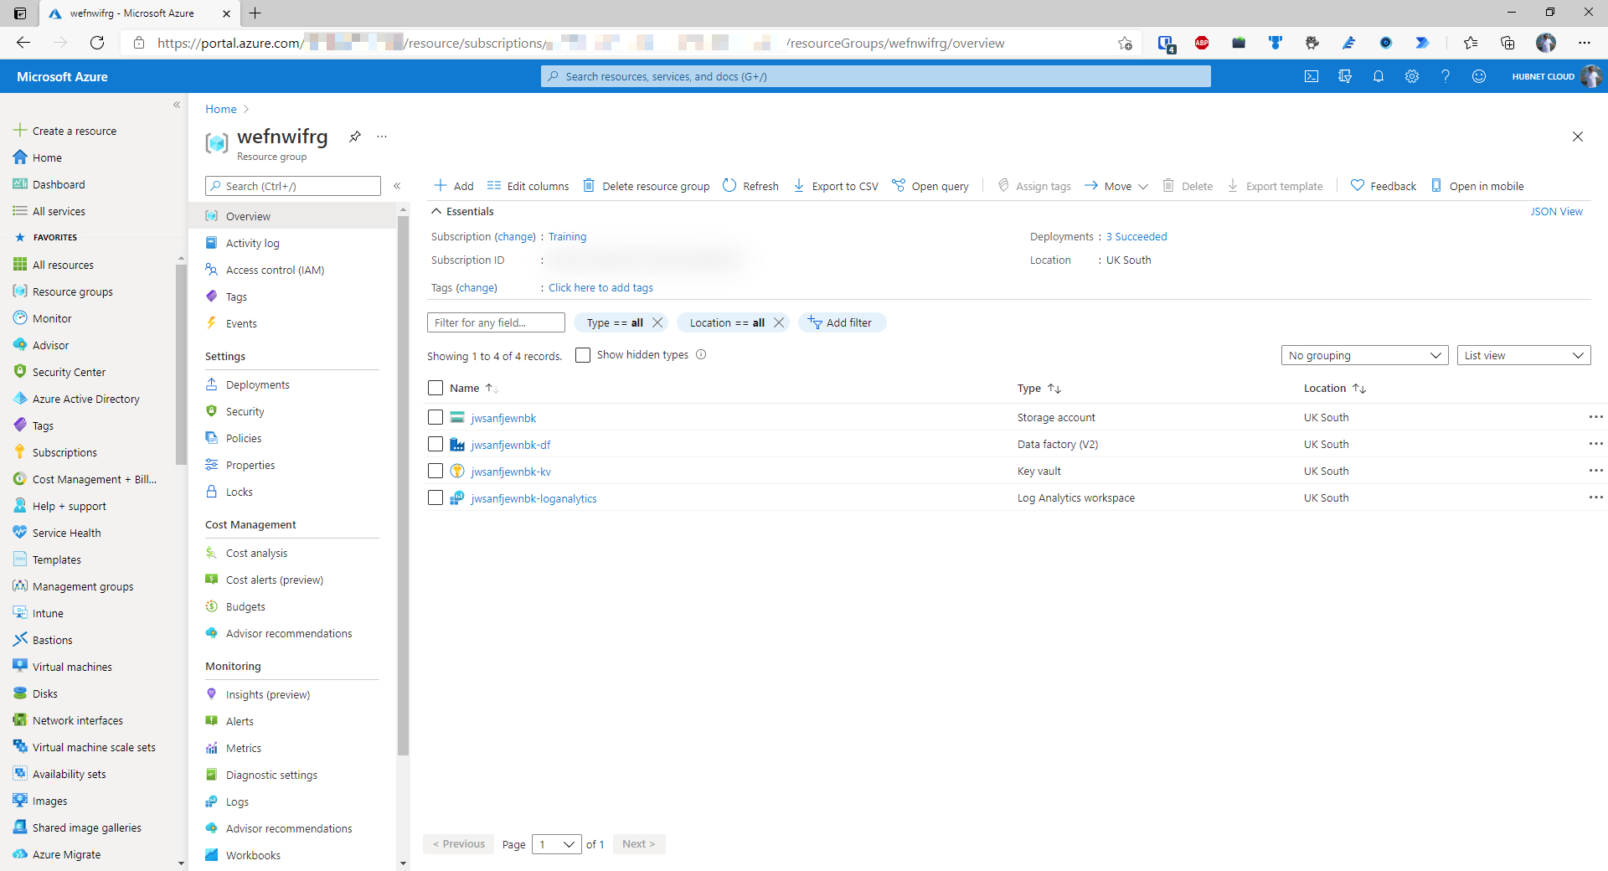This screenshot has width=1608, height=871.
Task: Remove the Location == all filter
Action: tap(779, 322)
